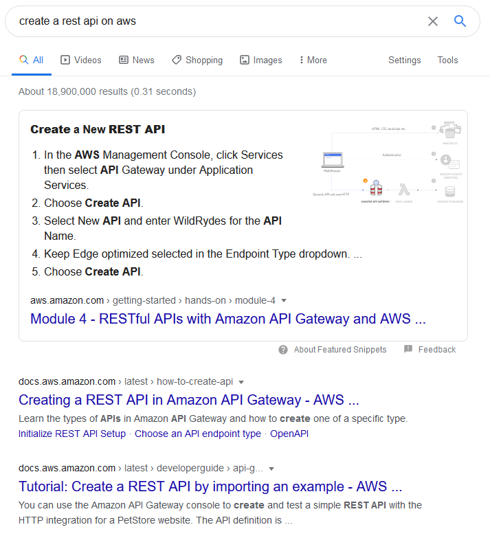
Task: Clear the search box with the X icon
Action: coord(433,21)
